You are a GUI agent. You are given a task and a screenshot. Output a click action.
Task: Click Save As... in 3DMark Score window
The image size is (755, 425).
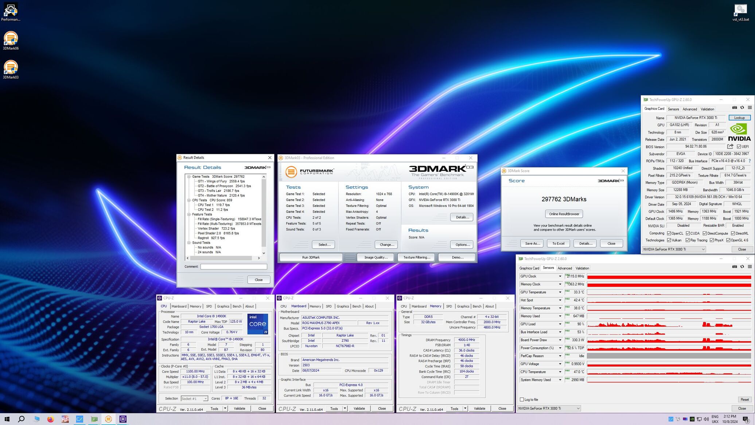[x=532, y=243]
